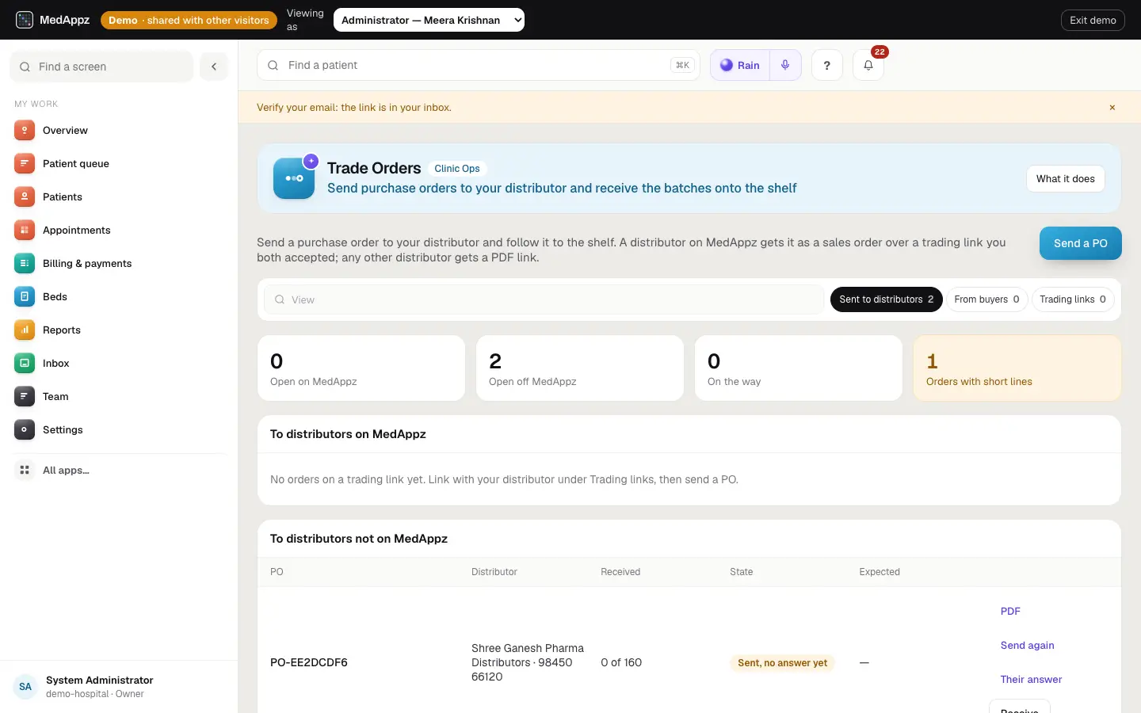Open Reports from the sidebar
1141x713 pixels.
pos(119,330)
